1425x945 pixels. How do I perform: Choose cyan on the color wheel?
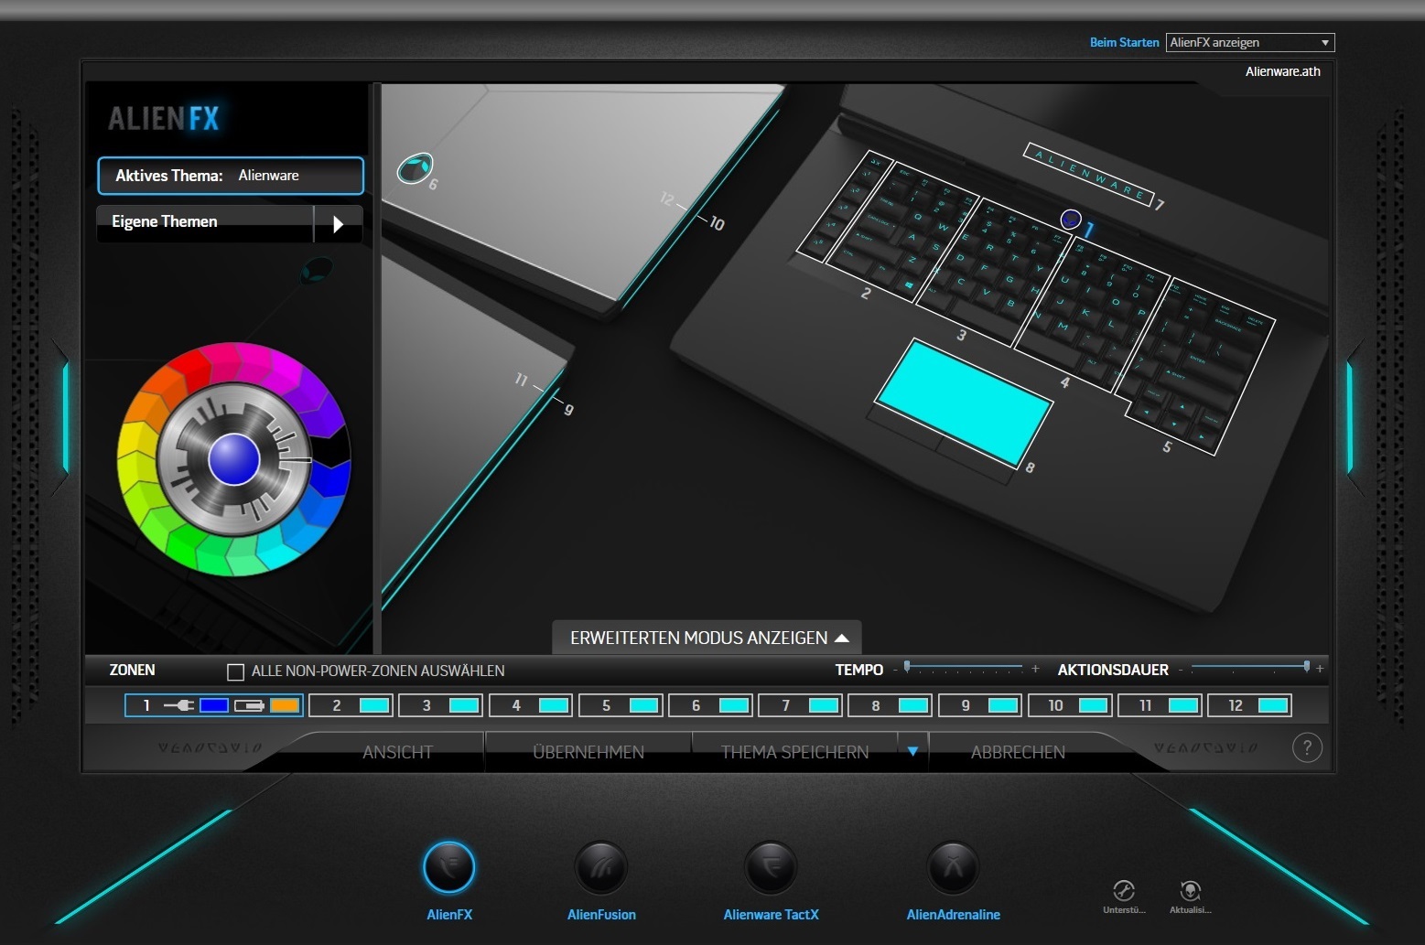279,551
